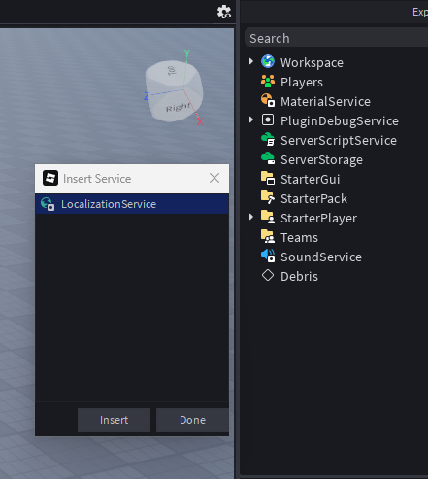Select StarterPack in the Explorer
428x479 pixels.
click(x=313, y=198)
